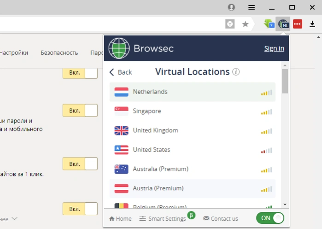Toggle the bottom Вкл. switch
The image size is (322, 229).
80,209
